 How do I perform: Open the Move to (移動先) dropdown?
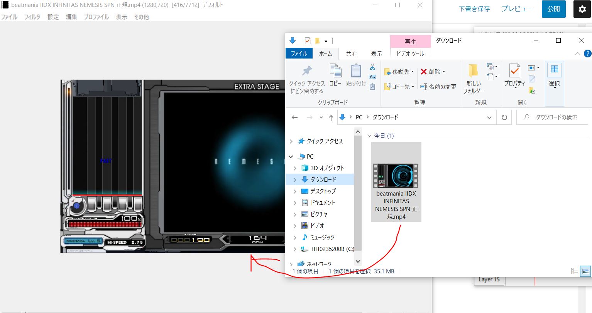399,72
